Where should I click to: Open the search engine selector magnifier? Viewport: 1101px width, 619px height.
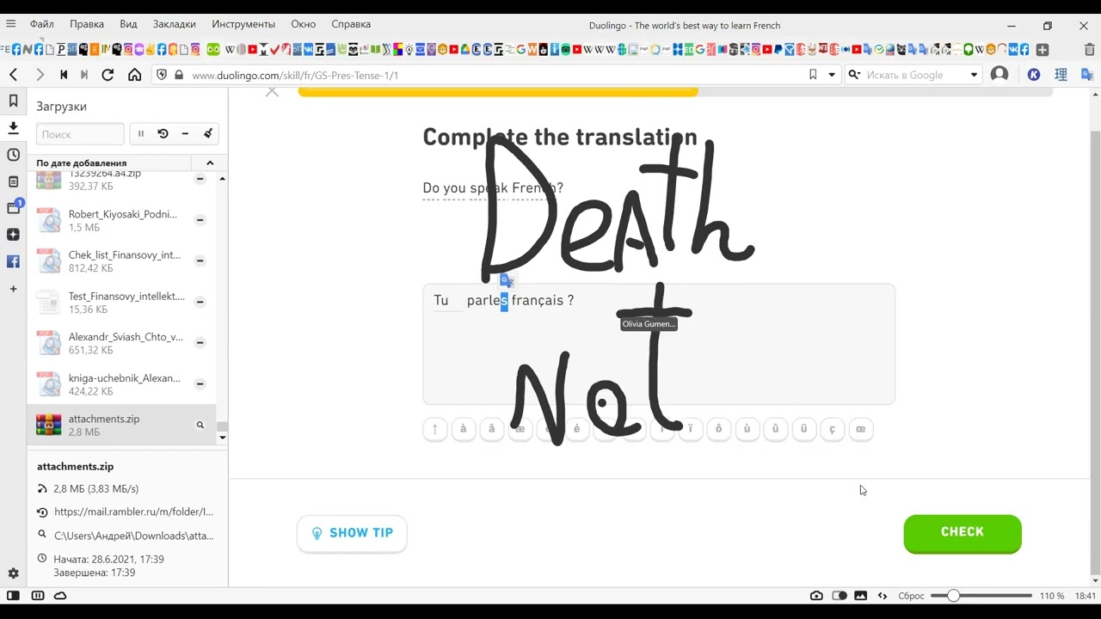pyautogui.click(x=854, y=75)
